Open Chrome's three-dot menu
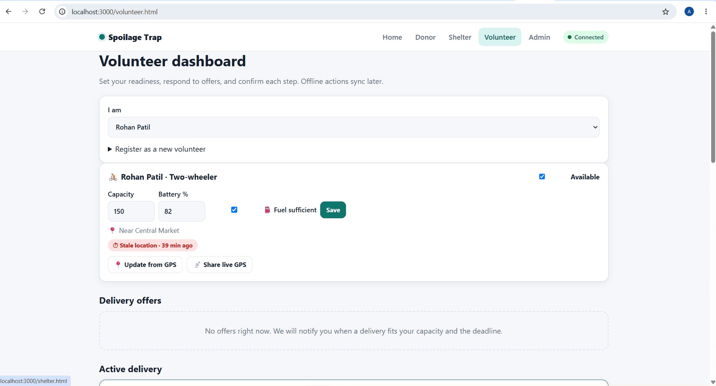 tap(706, 12)
